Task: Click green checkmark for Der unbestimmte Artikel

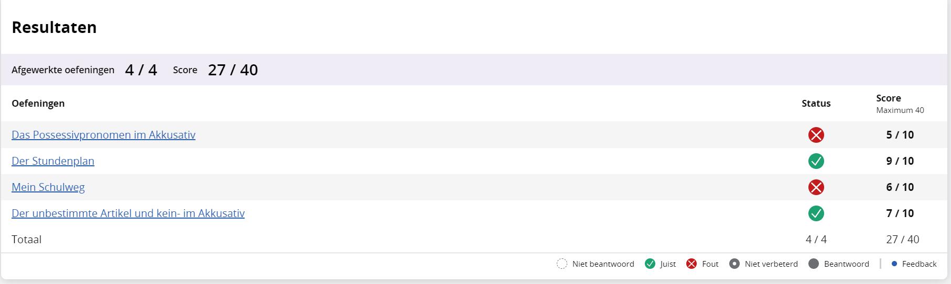Action: [x=816, y=213]
